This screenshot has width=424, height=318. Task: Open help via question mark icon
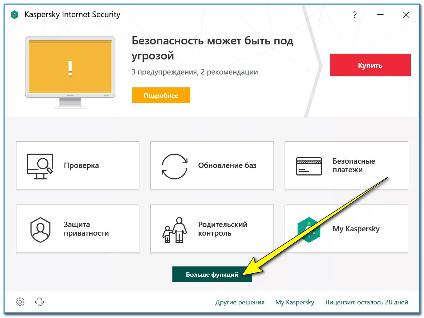point(354,15)
